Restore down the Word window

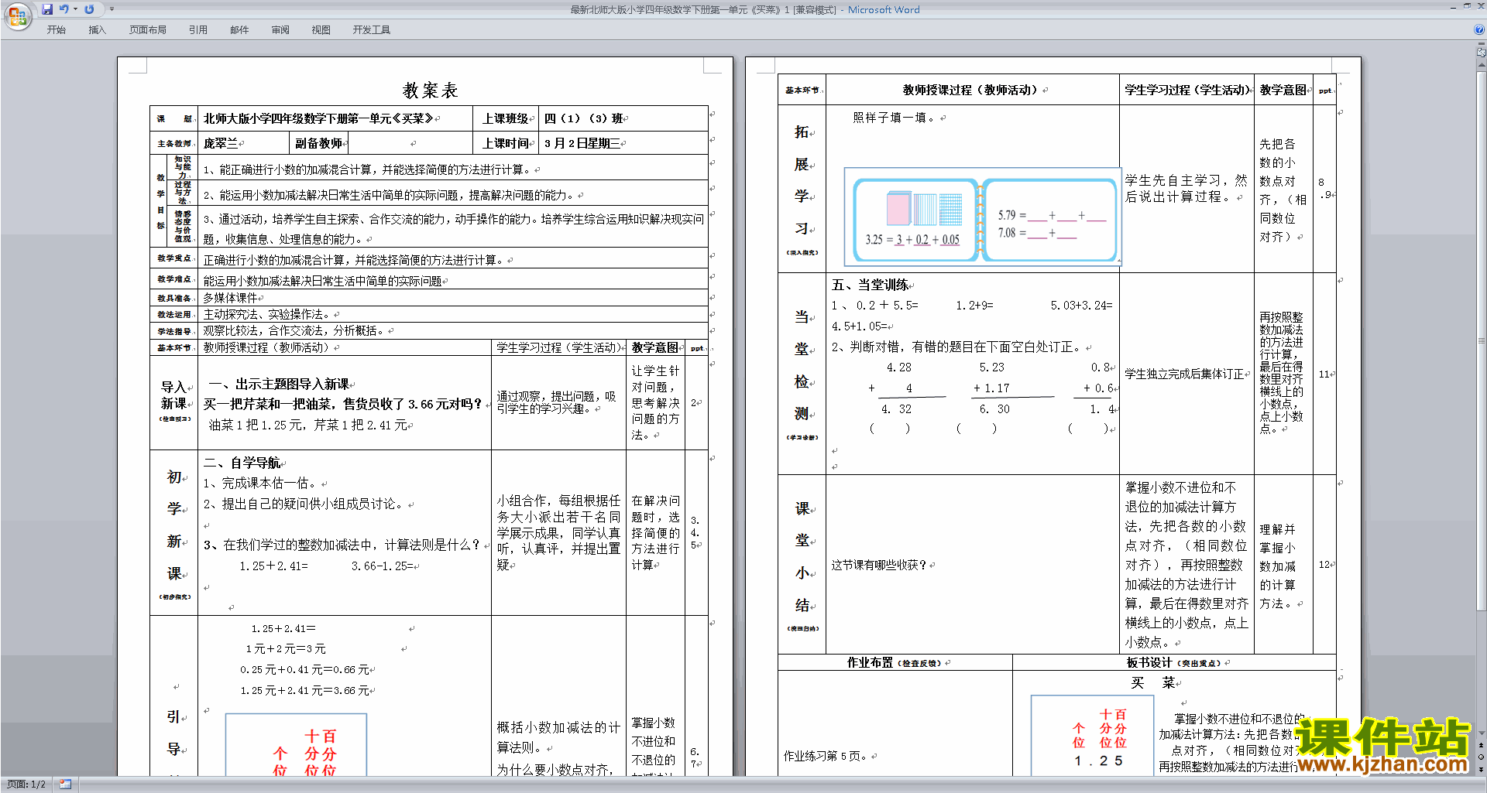[1467, 6]
